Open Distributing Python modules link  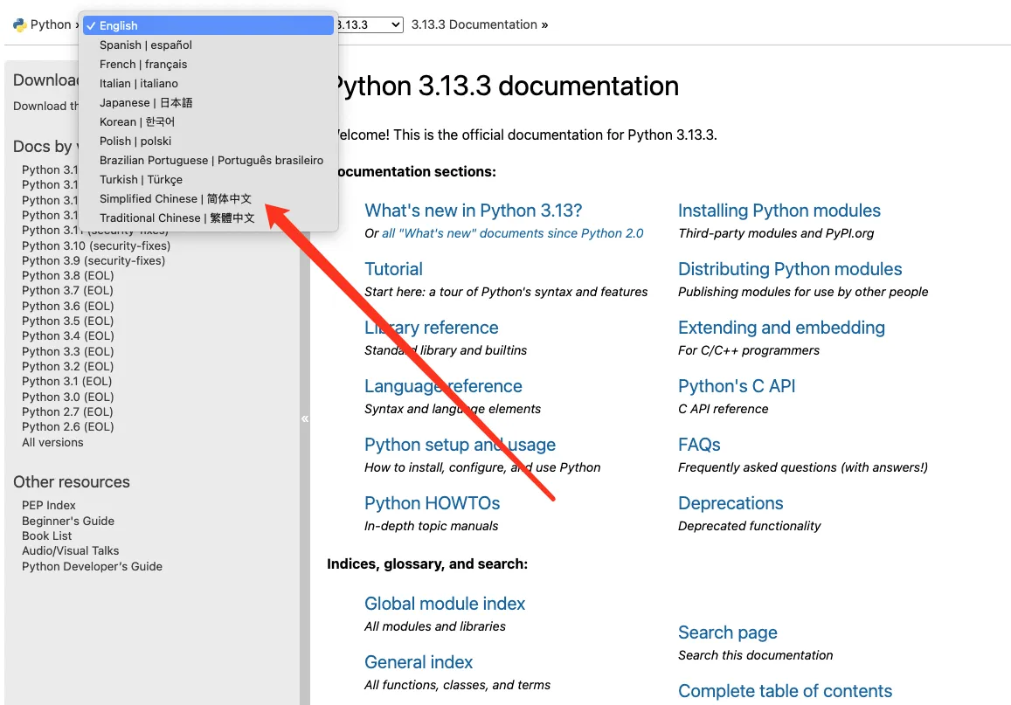(790, 269)
